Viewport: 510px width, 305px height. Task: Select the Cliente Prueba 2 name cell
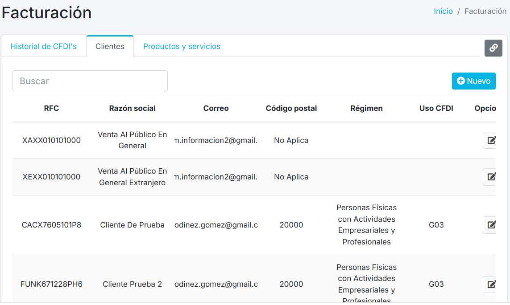[x=133, y=284]
